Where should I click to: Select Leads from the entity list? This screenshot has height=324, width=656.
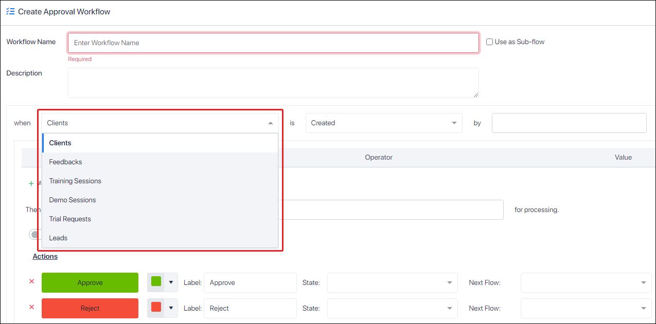(58, 238)
